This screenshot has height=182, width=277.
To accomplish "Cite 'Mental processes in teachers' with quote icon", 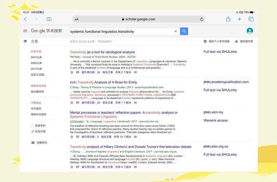I will (77, 137).
